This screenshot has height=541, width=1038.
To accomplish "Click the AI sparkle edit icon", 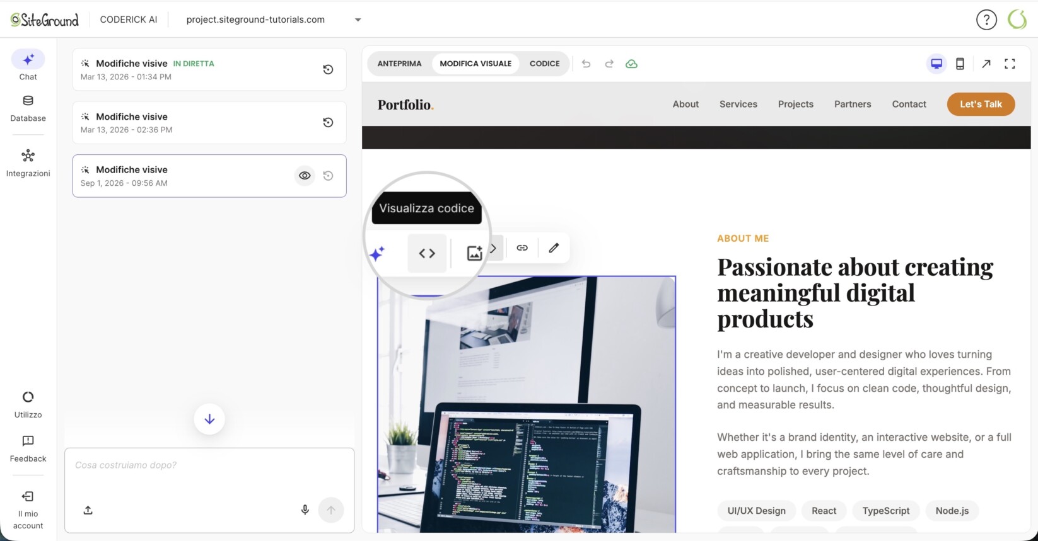I will (x=377, y=253).
